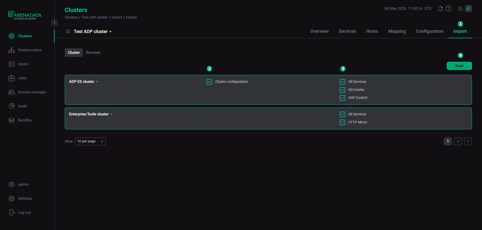The height and width of the screenshot is (230, 482).
Task: Click the cluster icon beside Test ADP cluster
Action: coord(68,32)
